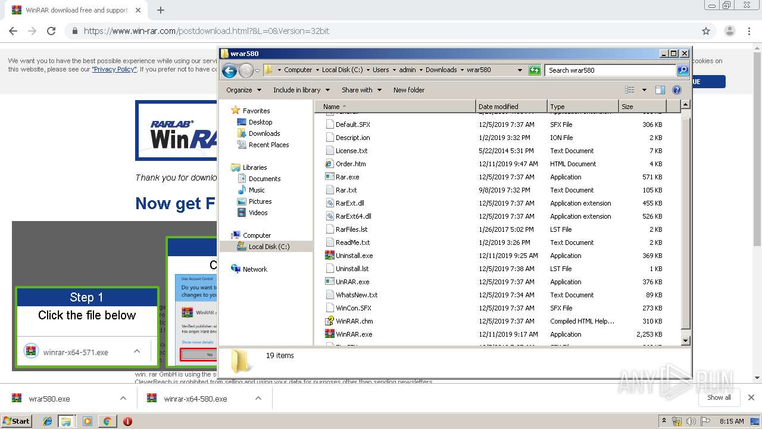
Task: Show hidden system tray icons
Action: [x=664, y=421]
